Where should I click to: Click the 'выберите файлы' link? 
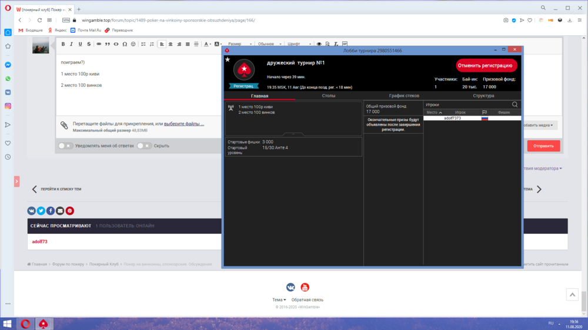click(x=184, y=124)
